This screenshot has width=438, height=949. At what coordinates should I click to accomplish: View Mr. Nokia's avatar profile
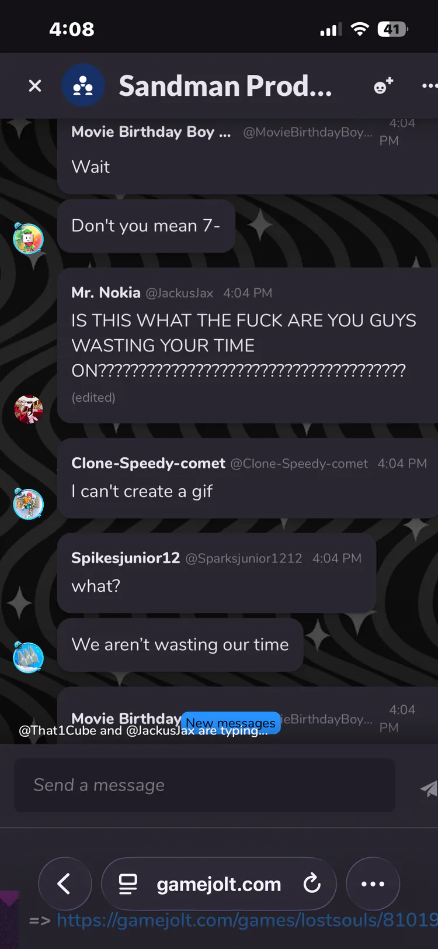(x=29, y=409)
